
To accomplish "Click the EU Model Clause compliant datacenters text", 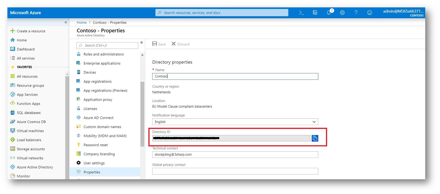I will click(x=182, y=106).
